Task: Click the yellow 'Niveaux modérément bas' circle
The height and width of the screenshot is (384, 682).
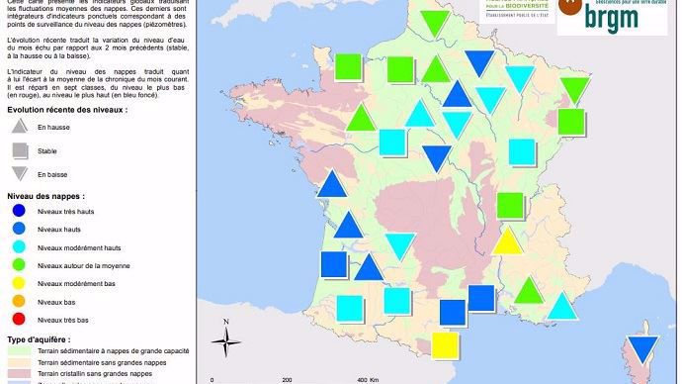Action: [19, 283]
